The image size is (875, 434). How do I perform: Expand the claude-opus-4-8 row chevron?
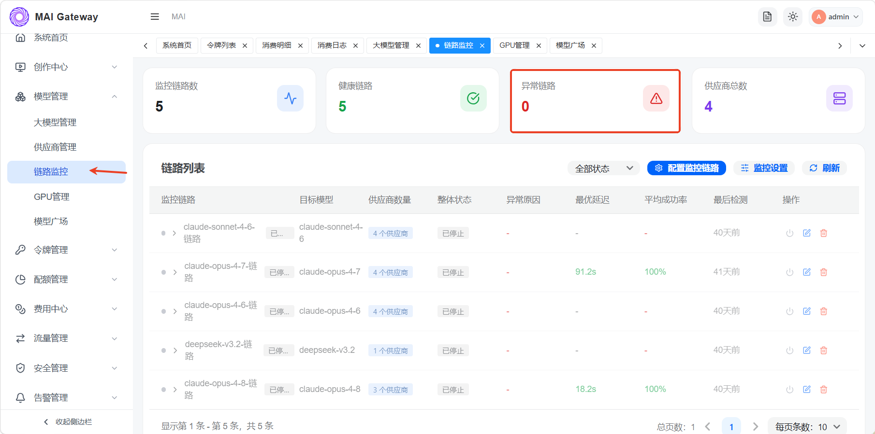coord(175,390)
